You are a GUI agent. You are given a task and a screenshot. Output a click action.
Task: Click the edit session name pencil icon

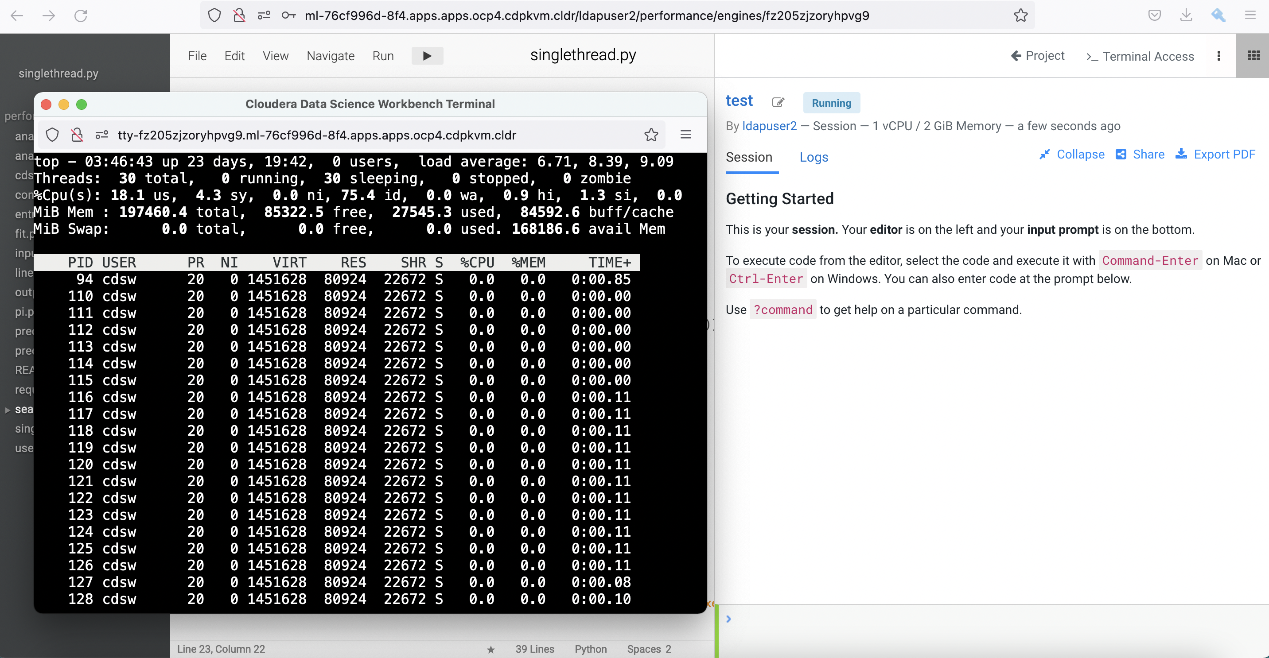pyautogui.click(x=778, y=102)
